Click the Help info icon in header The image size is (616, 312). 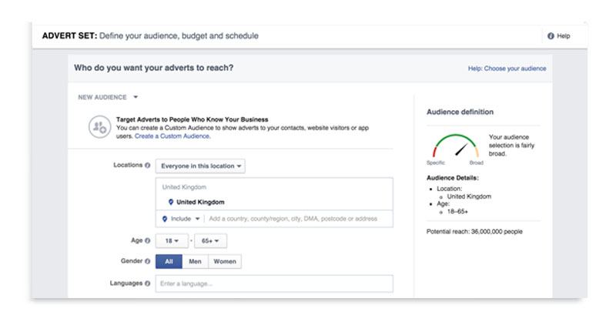coord(551,35)
